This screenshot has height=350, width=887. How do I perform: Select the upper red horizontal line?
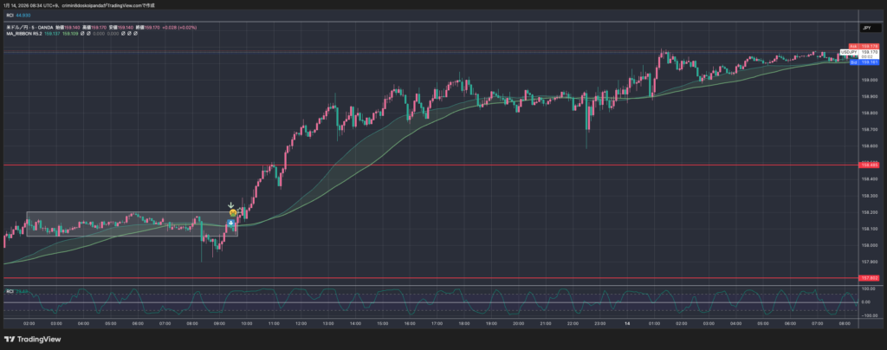click(x=520, y=165)
